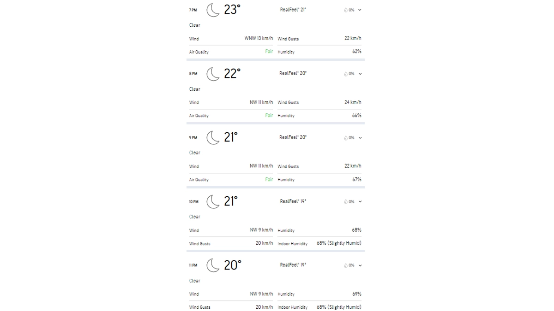Click the 7 PM precipitation raindrop icon
Image resolution: width=554 pixels, height=311 pixels.
coord(346,10)
